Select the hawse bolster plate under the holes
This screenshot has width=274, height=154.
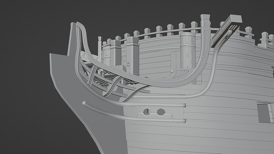click(x=154, y=115)
